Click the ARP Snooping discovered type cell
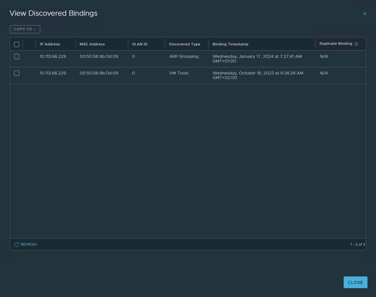376x297 pixels. click(x=184, y=57)
